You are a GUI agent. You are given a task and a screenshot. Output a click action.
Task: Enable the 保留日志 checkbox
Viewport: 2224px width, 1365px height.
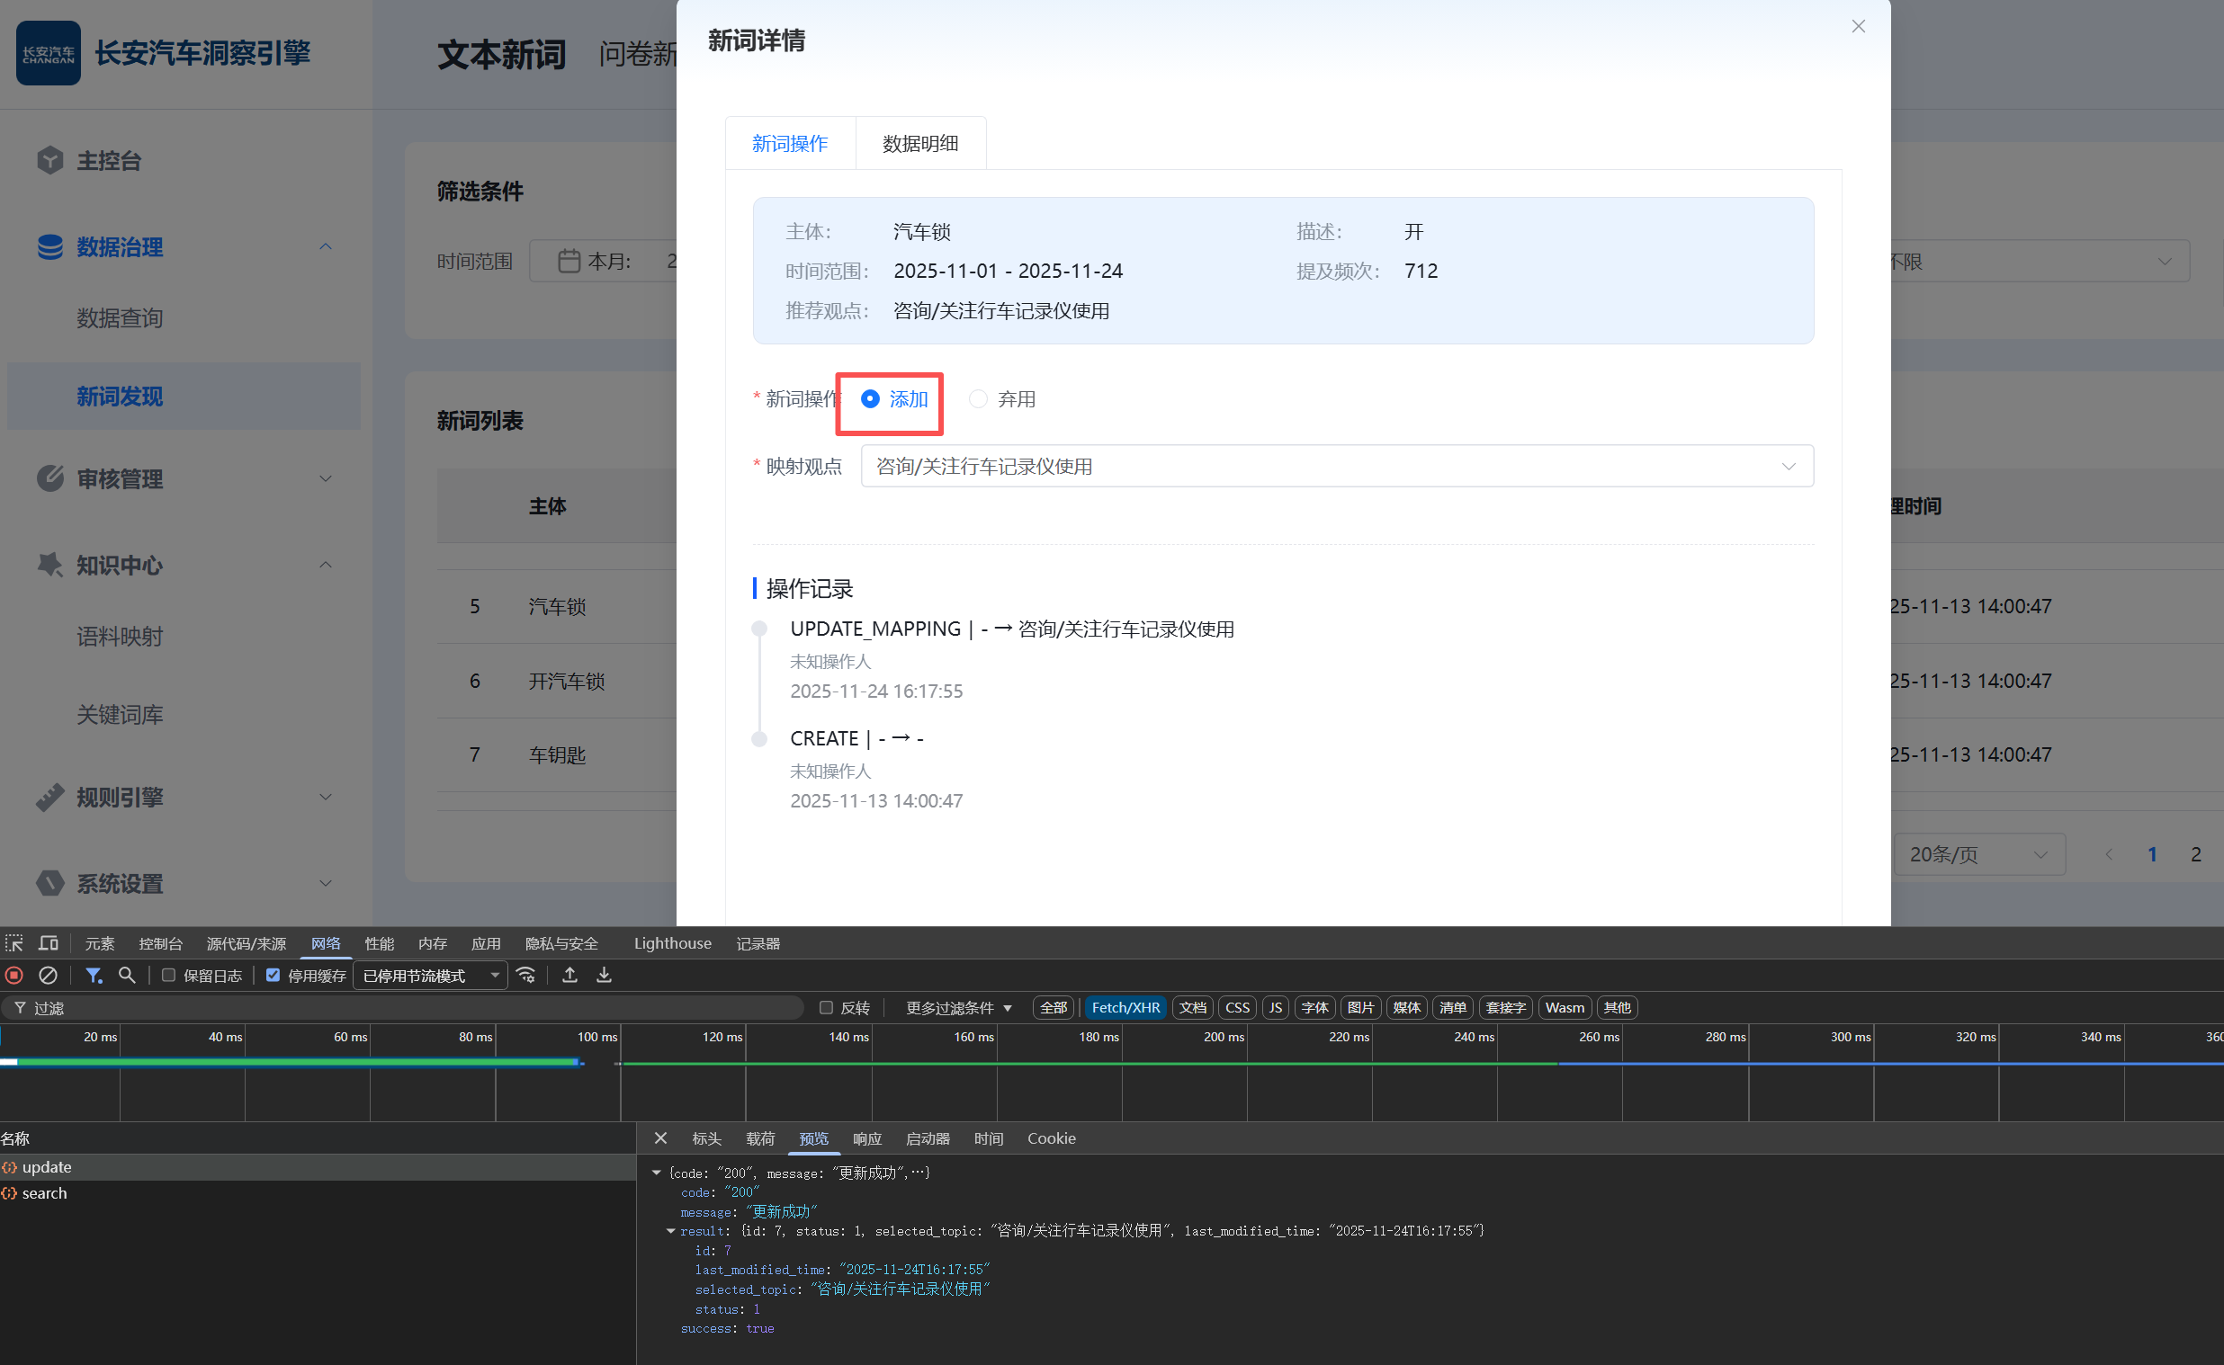(169, 975)
